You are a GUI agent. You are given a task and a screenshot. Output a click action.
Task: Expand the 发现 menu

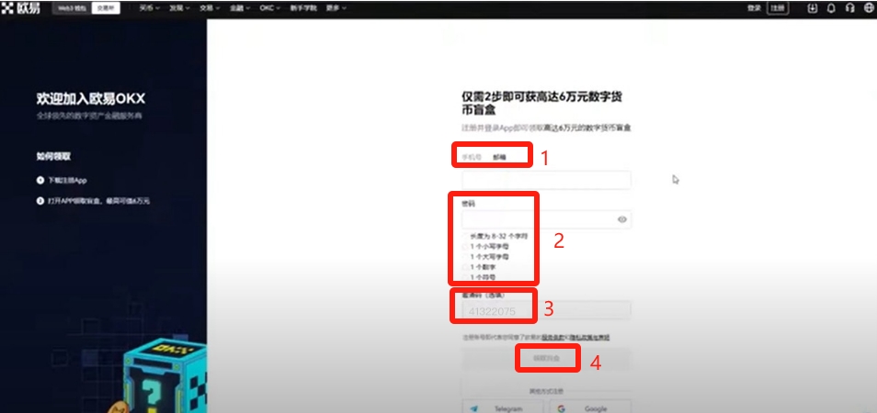(x=179, y=8)
